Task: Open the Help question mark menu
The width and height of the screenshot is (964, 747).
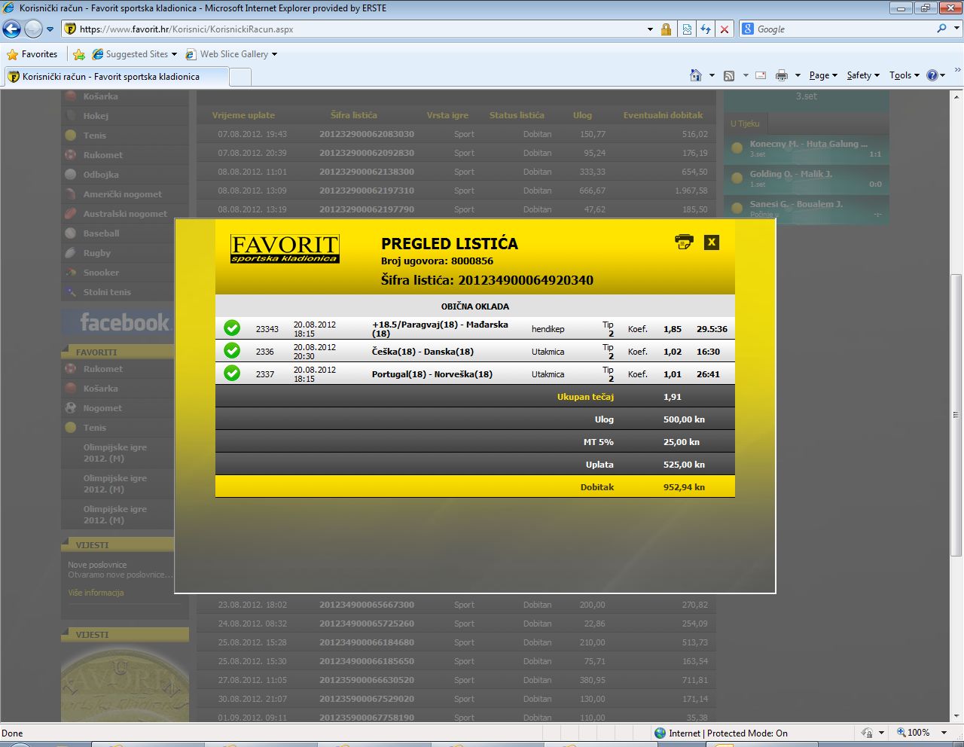Action: (936, 75)
